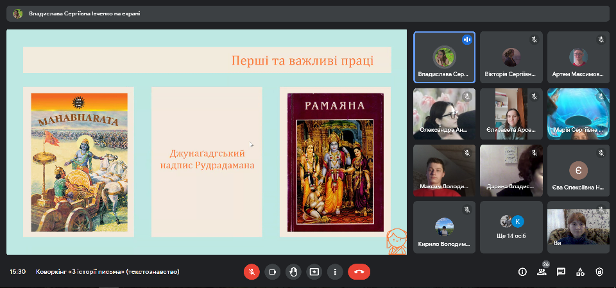Open host controls shield-lock icon
This screenshot has height=288, width=616.
coord(599,271)
